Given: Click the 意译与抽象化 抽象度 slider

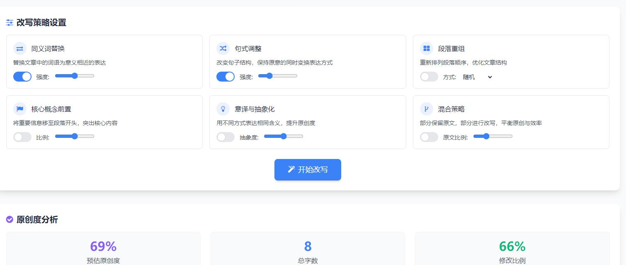Looking at the screenshot, I should point(284,136).
